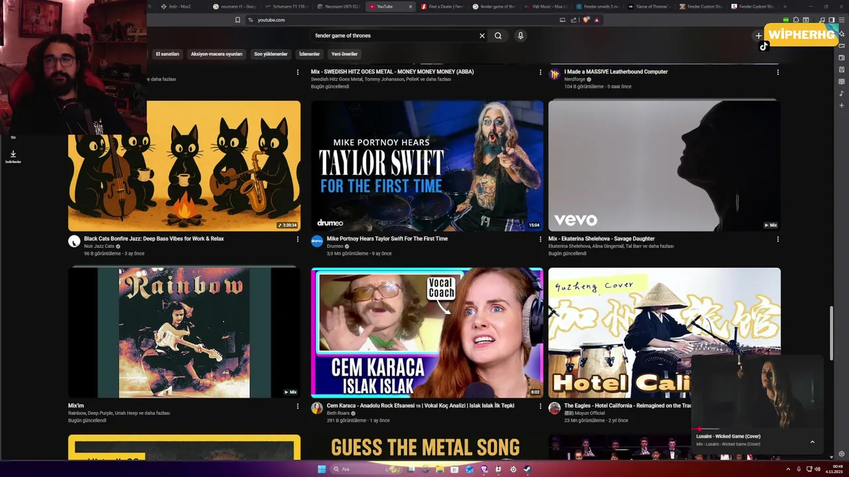Viewport: 849px width, 477px height.
Task: Open menu for Cem Karaca video
Action: pyautogui.click(x=540, y=406)
